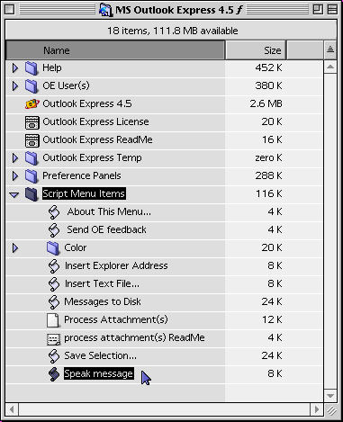The image size is (343, 422).
Task: Select the "Insert Text File..." name
Action: [x=102, y=283]
